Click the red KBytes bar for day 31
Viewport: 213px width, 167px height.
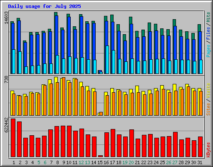tap(201, 147)
